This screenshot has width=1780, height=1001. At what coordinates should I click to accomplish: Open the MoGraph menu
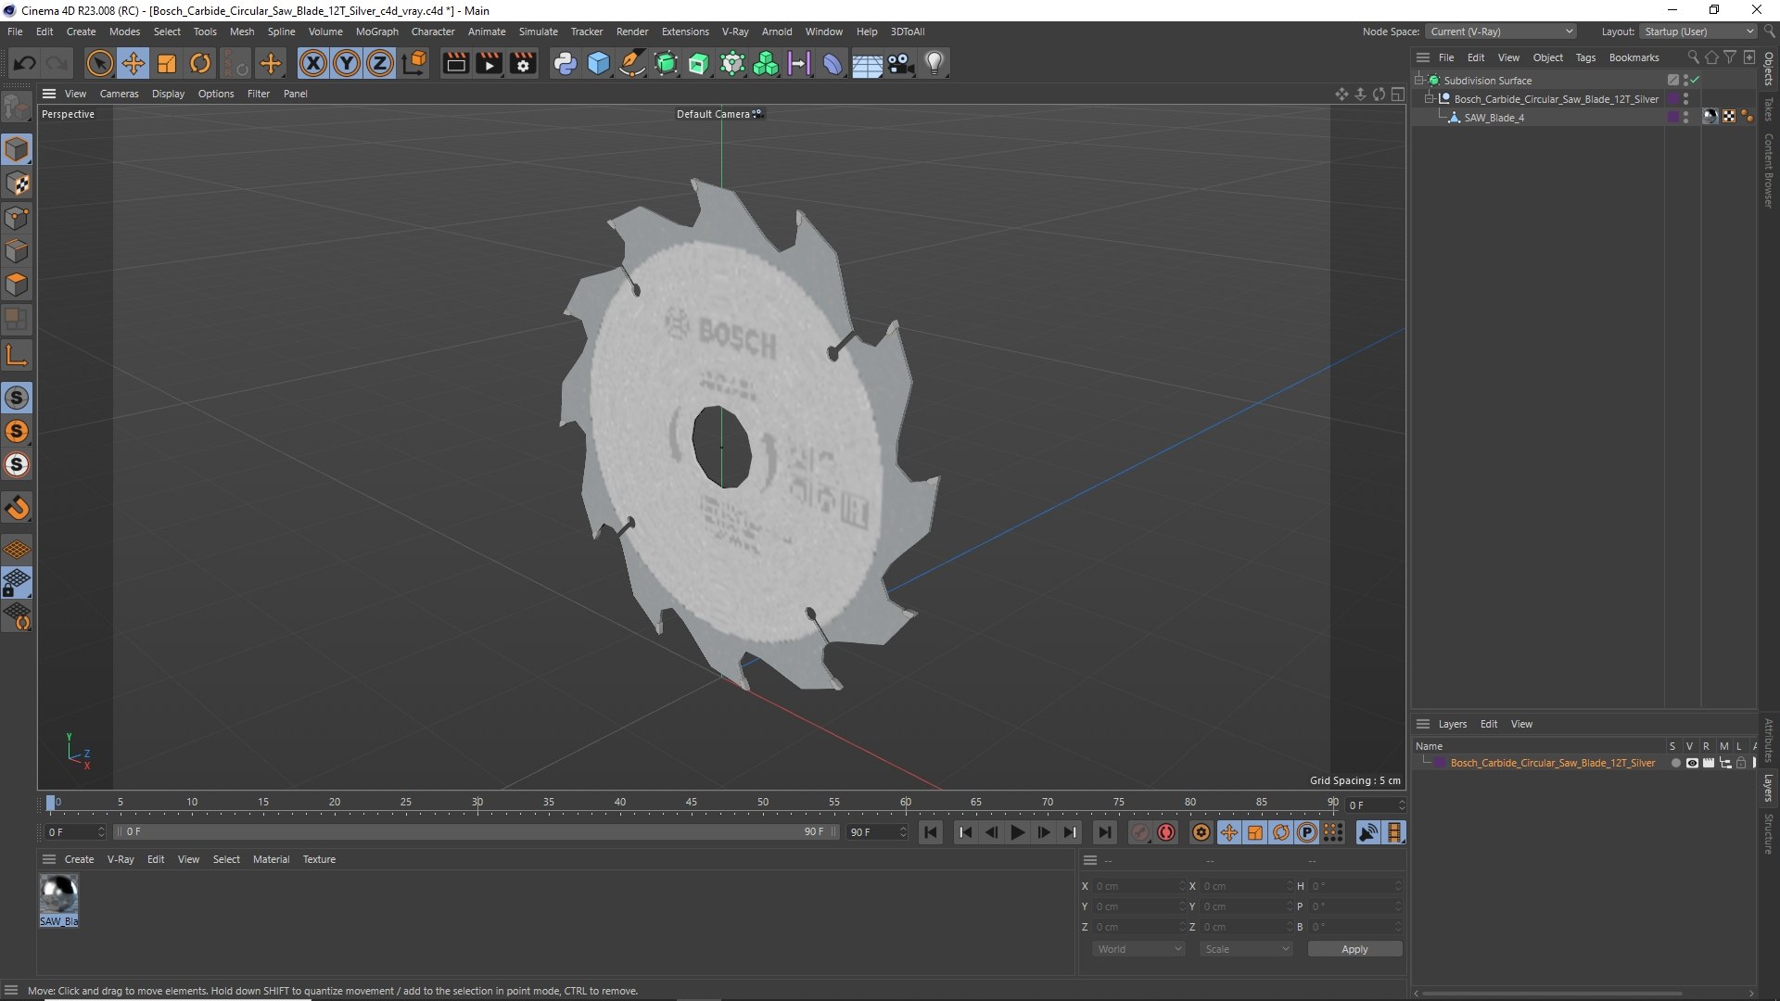click(376, 32)
